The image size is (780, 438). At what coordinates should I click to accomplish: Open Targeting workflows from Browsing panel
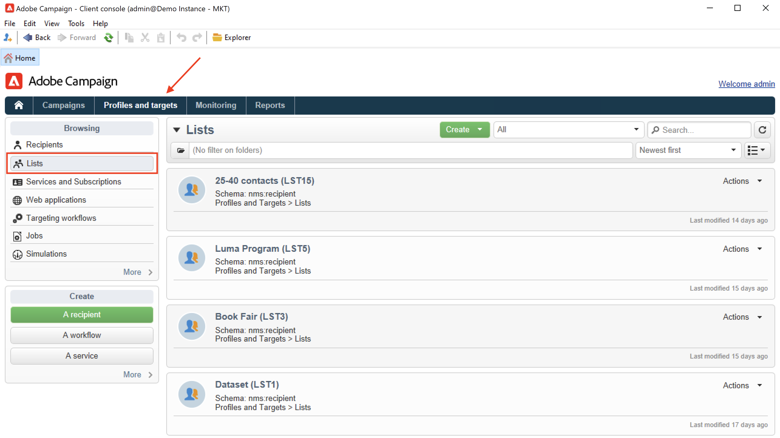[61, 218]
